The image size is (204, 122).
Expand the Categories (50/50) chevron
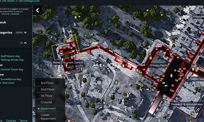coord(25,33)
